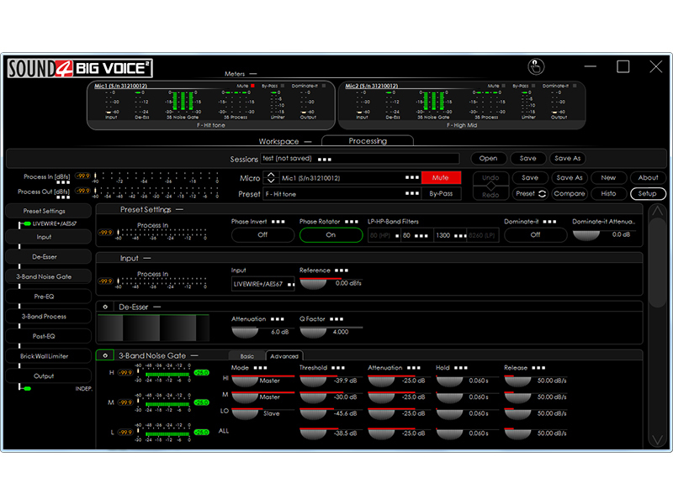Toggle the red Mute button for Micro
Screen dimensions: 673x504
point(441,177)
